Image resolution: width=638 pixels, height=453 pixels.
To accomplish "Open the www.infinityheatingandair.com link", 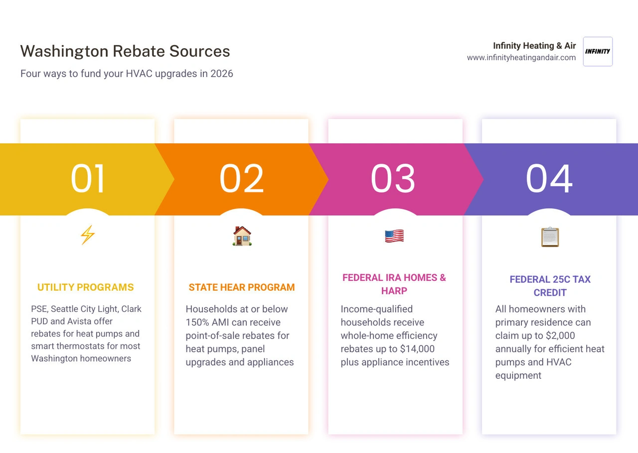I will tap(521, 58).
